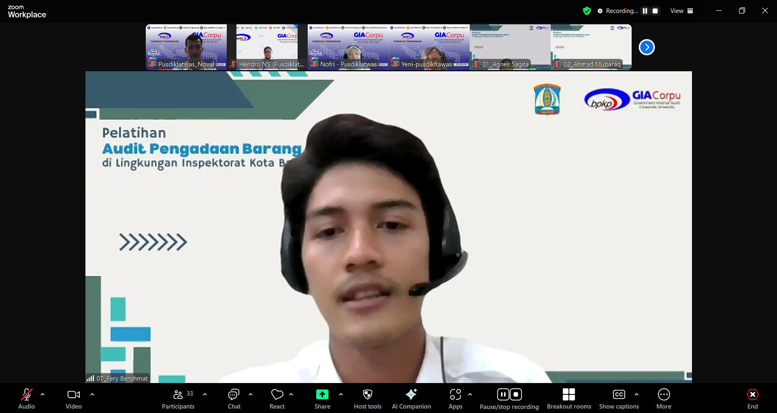Show meeting captions
The width and height of the screenshot is (777, 413).
(619, 398)
